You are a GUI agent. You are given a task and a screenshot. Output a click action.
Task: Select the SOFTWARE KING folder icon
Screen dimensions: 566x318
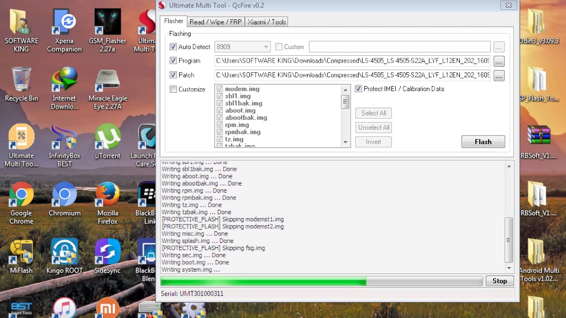[x=21, y=30]
